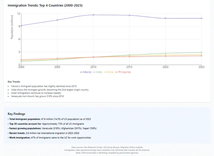Click the foreign-born residents only note
The width and height of the screenshot is (214, 156).
pyautogui.click(x=107, y=150)
